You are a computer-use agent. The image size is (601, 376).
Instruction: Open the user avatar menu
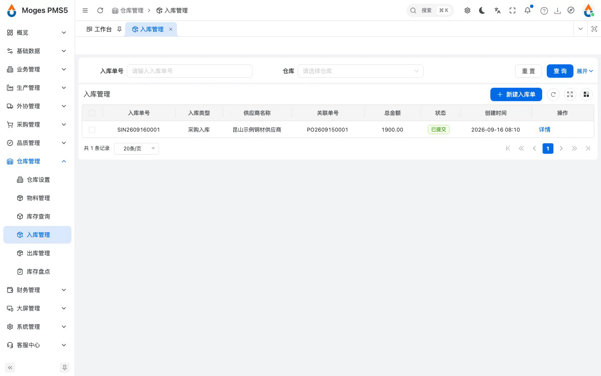(588, 10)
